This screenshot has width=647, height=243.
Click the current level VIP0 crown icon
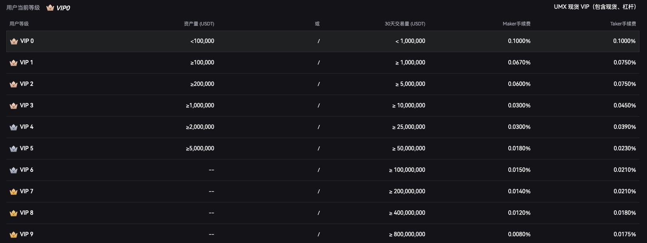click(50, 8)
